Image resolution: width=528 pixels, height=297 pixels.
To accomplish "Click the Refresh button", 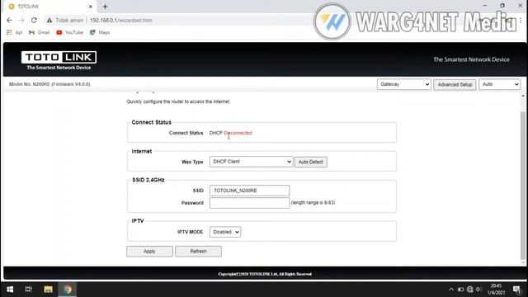I will [x=198, y=251].
